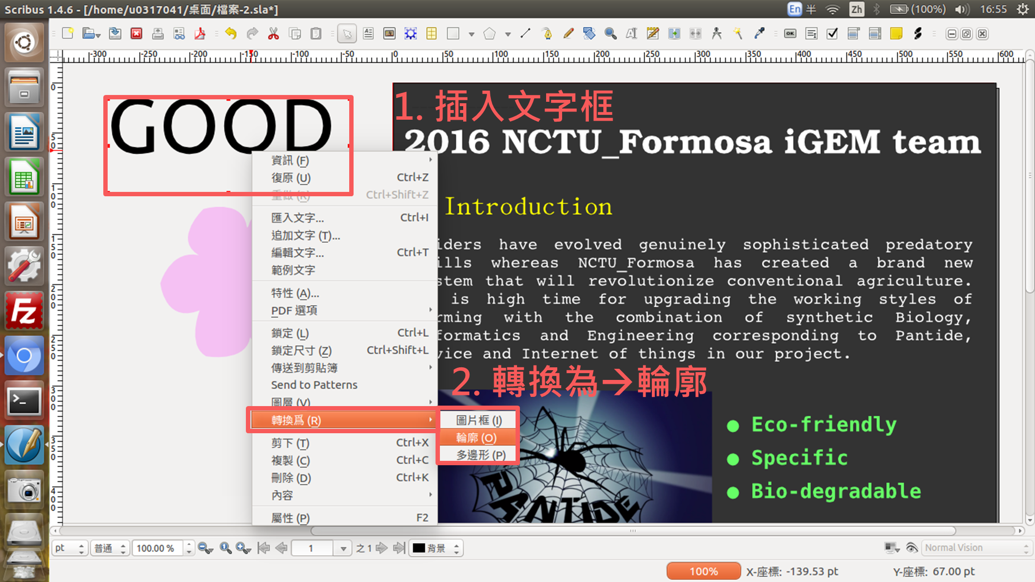Activate the Select Item arrow tool
The width and height of the screenshot is (1035, 582).
tap(347, 33)
